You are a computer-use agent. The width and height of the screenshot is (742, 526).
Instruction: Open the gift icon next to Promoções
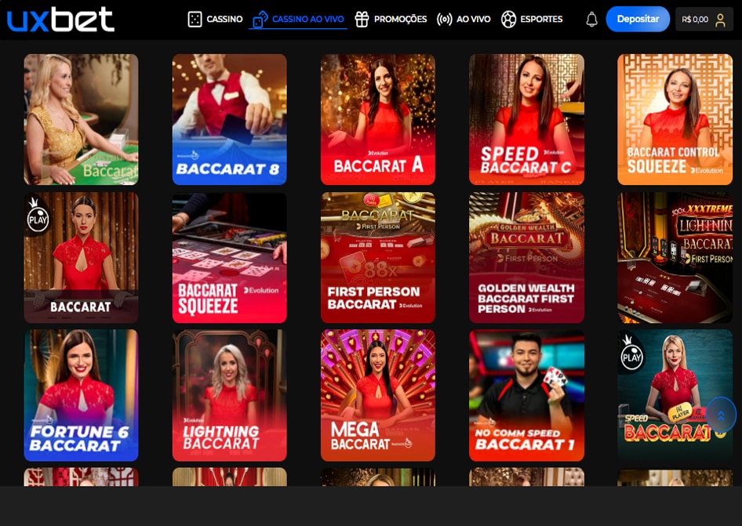pyautogui.click(x=362, y=19)
